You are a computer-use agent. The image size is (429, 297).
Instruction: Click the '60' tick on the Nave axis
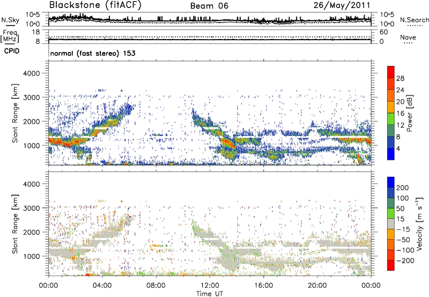coord(384,32)
